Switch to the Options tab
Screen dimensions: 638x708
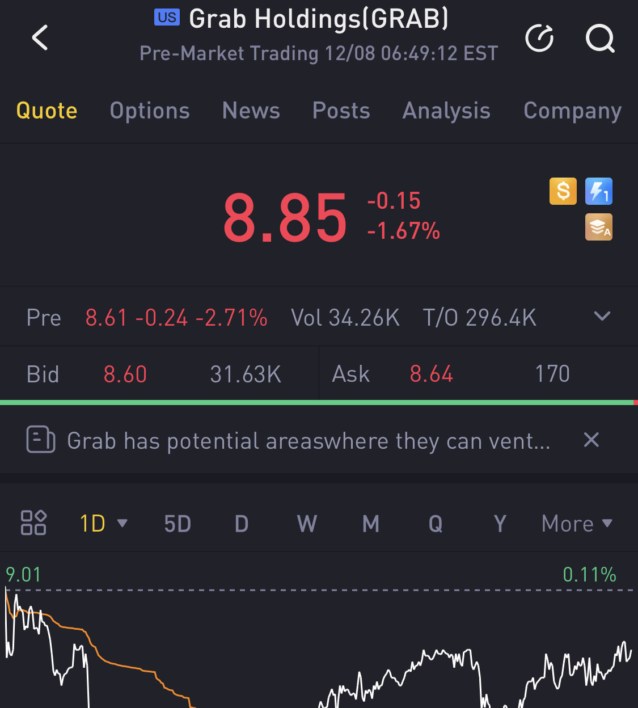click(x=150, y=111)
